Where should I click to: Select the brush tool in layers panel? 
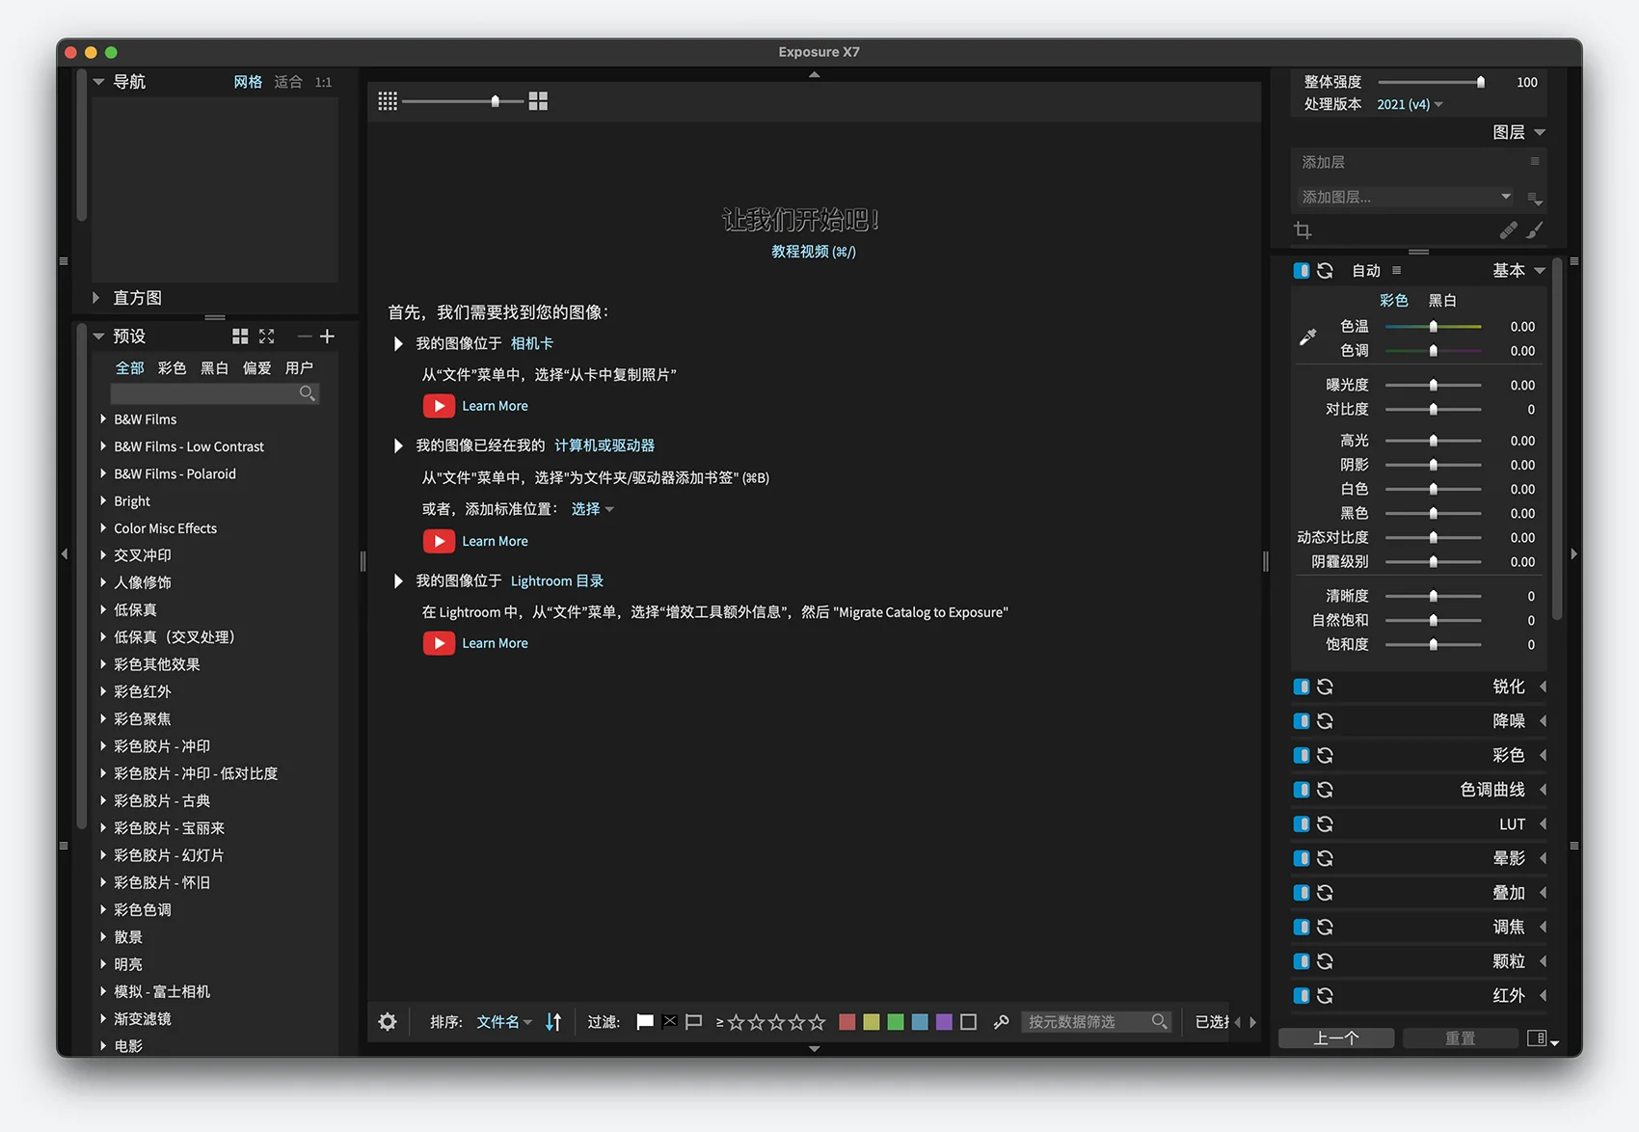tap(1535, 230)
